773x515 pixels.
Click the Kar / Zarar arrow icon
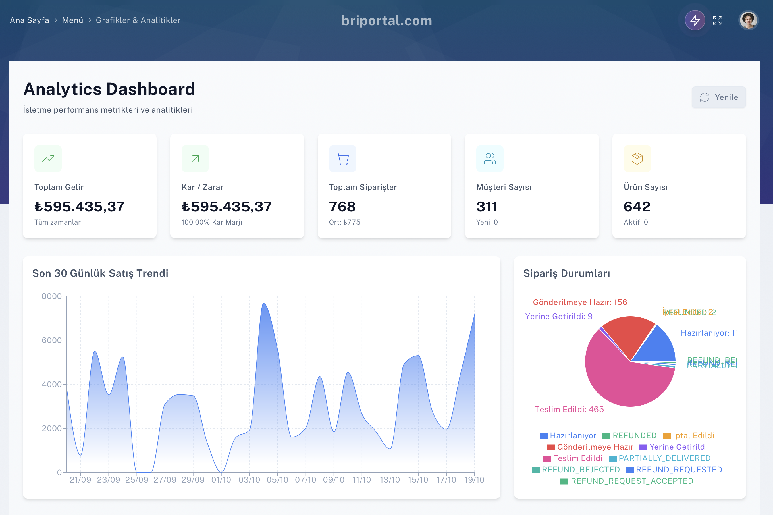coord(195,159)
